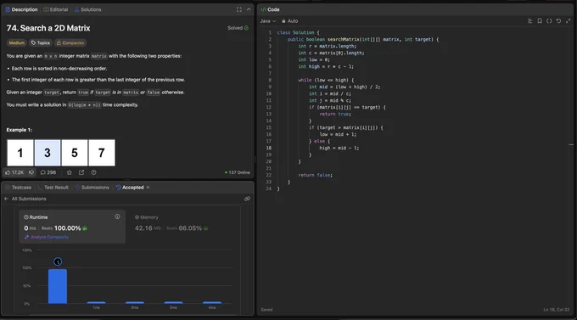Select the Memory card
Screen dimensions: 577x320
[x=183, y=227]
